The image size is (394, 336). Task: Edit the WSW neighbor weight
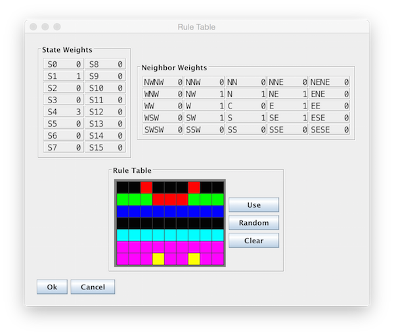pos(163,118)
